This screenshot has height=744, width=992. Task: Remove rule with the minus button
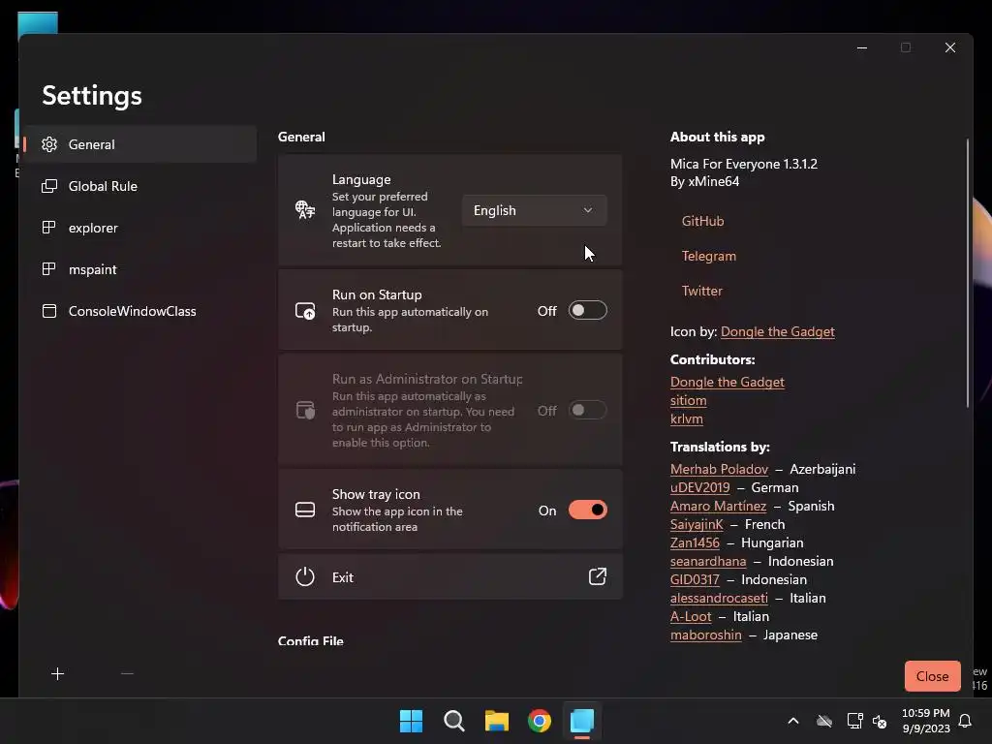pos(127,674)
